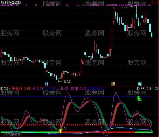Select the candlestick at the 18.32 low
The height and width of the screenshot is (137, 159).
click(58, 79)
